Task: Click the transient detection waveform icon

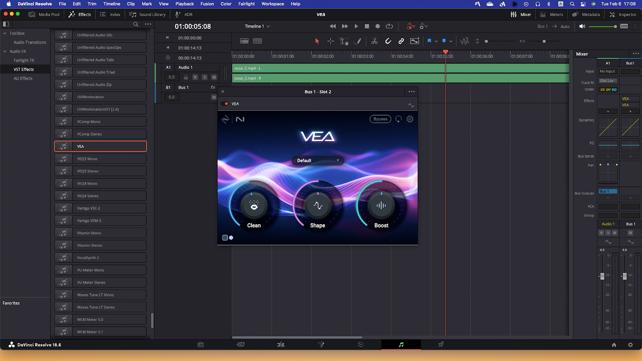Action: pos(465,41)
